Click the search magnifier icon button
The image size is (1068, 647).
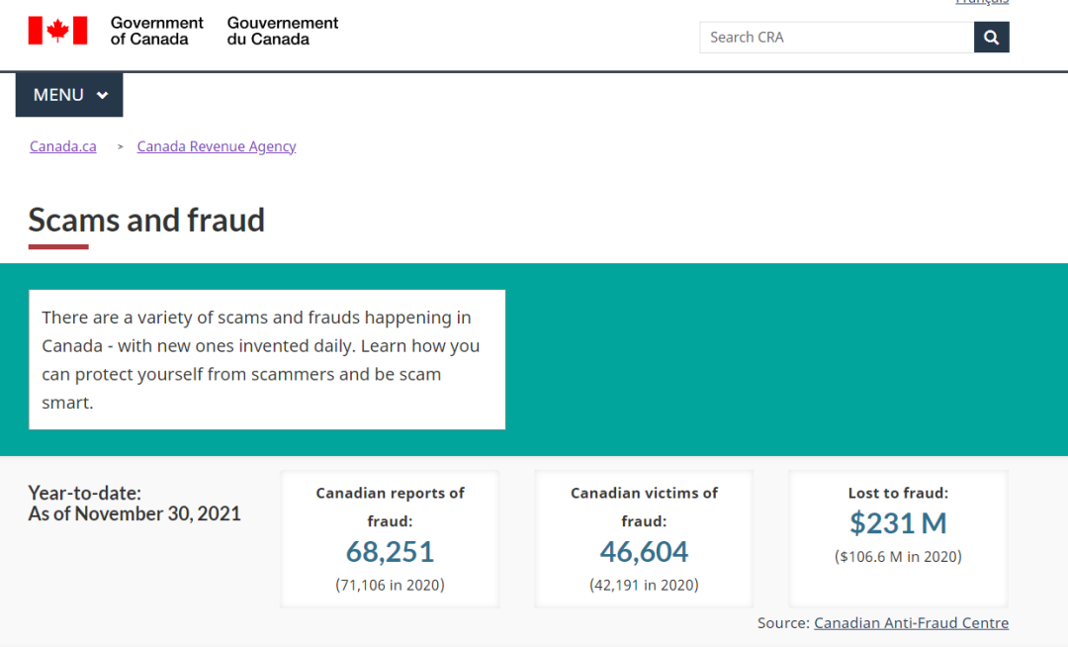[991, 38]
